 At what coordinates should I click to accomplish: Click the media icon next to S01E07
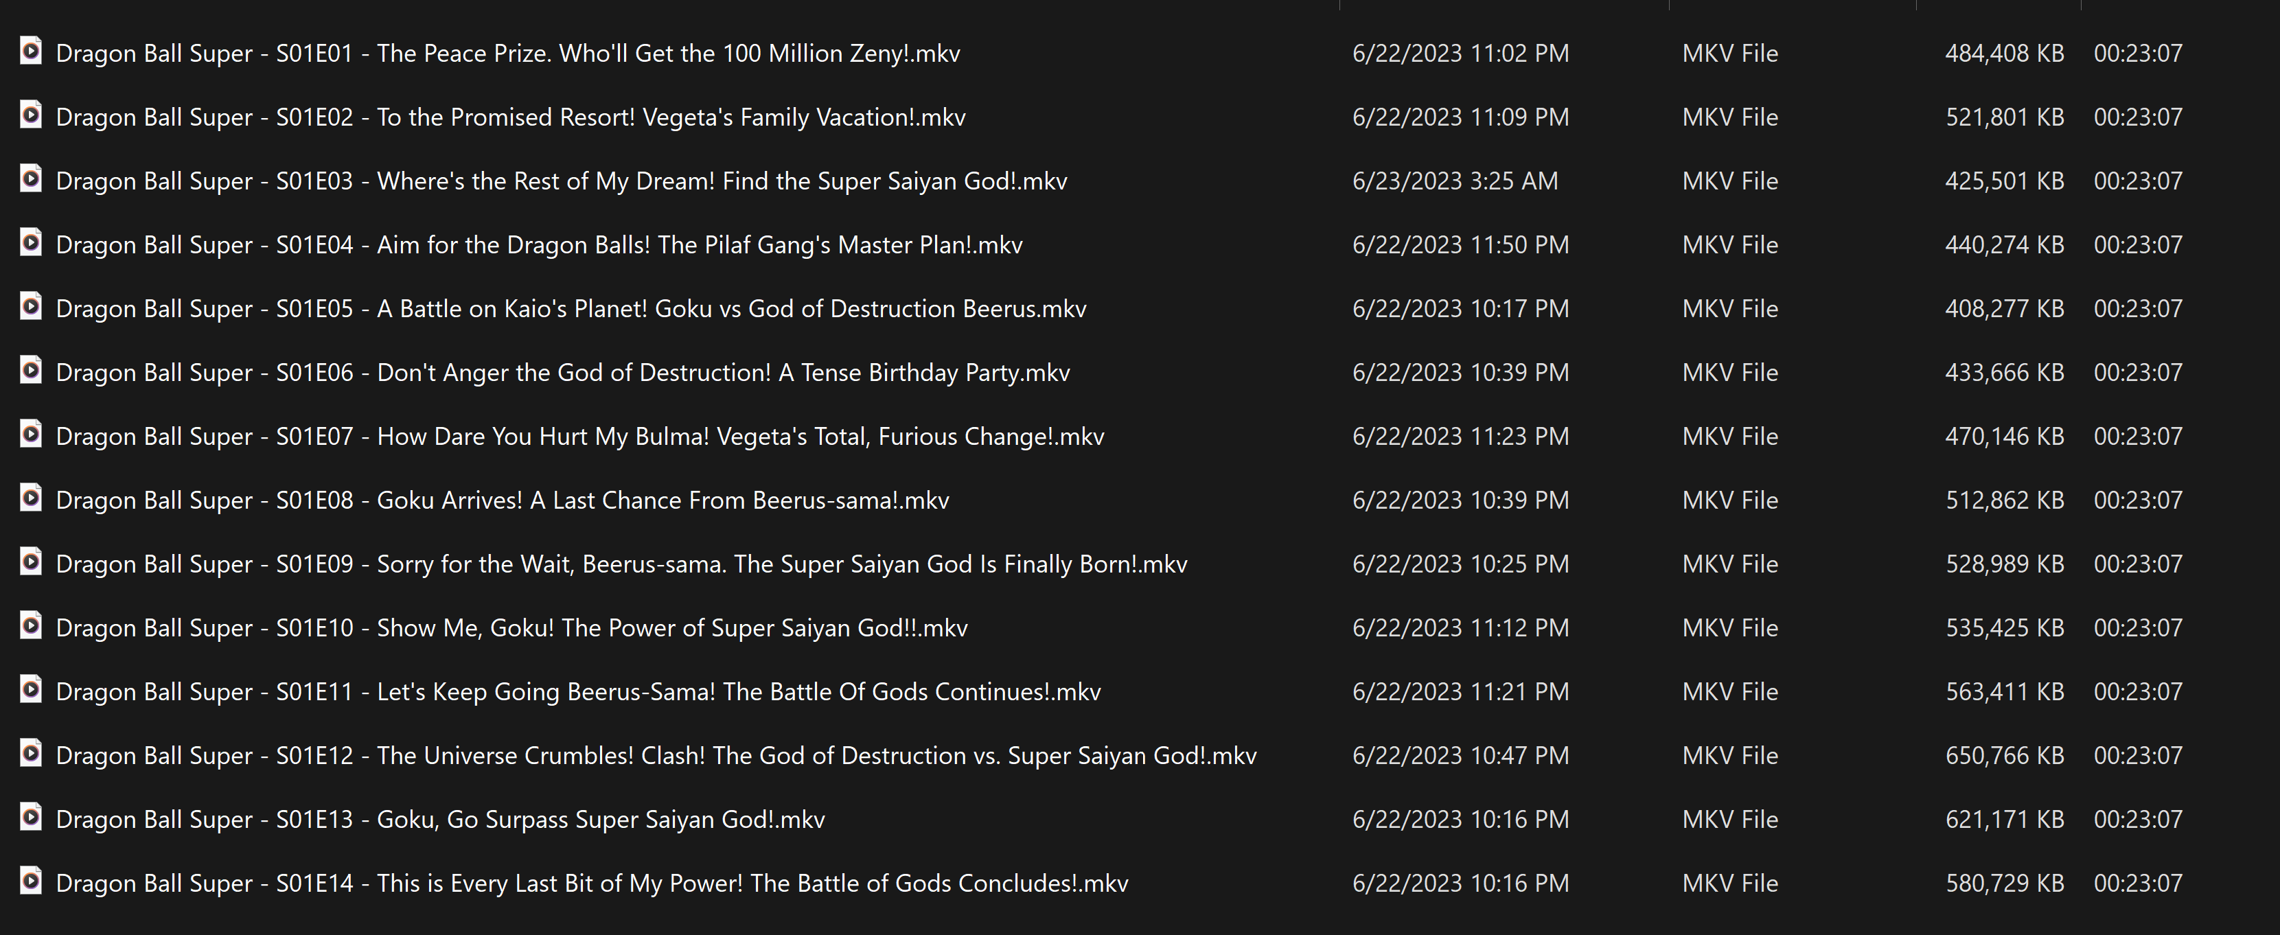click(x=31, y=433)
